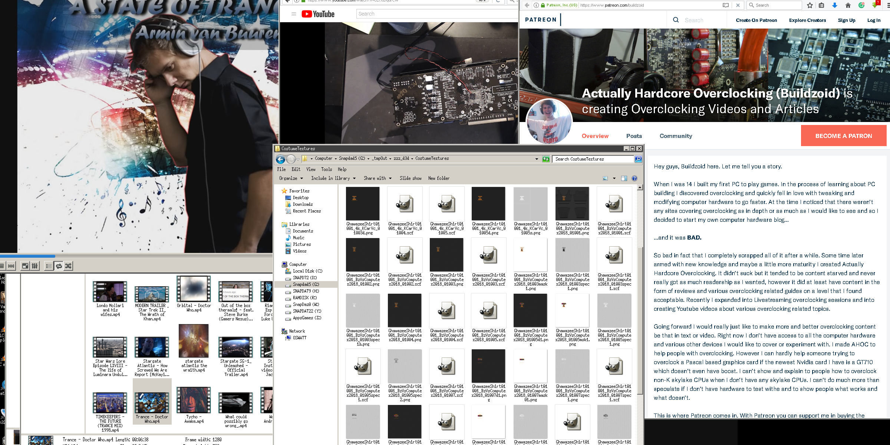
Task: Open the Tools menu in Explorer
Action: (x=326, y=169)
